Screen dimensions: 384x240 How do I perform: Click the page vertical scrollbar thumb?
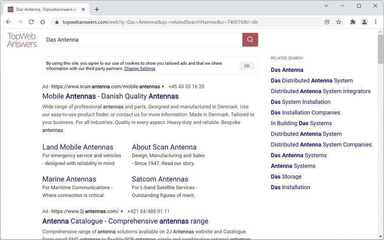[x=381, y=49]
